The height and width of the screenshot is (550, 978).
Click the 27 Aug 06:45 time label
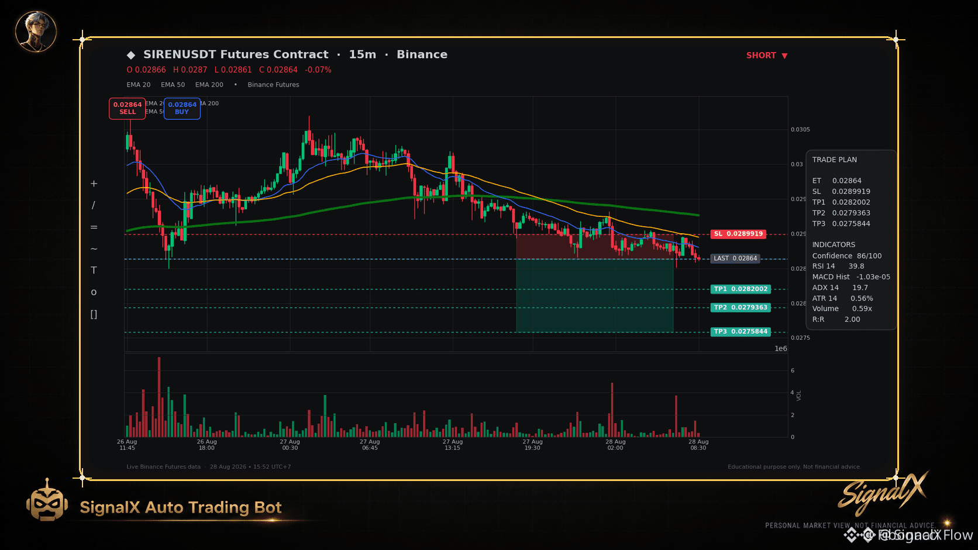click(x=370, y=445)
